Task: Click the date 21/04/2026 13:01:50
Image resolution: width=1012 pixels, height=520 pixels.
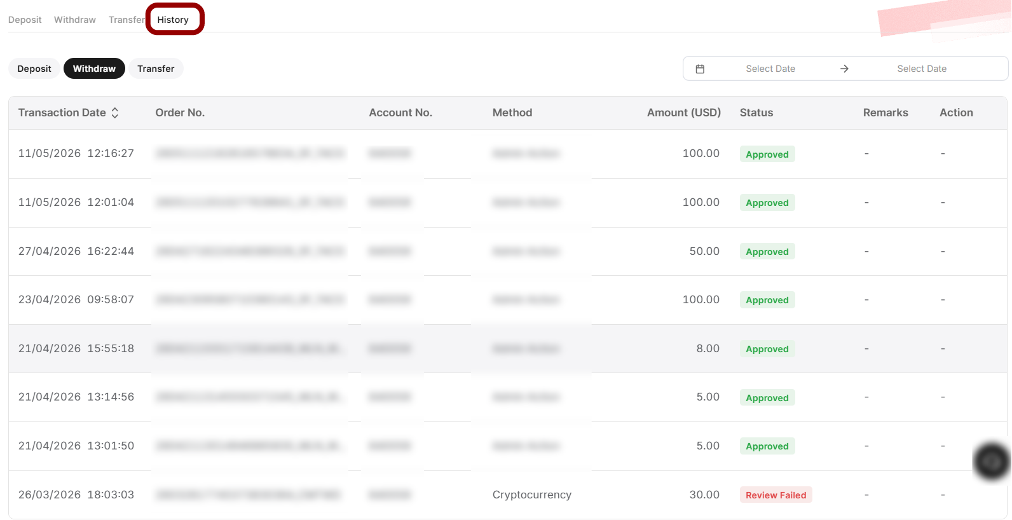Action: point(76,446)
